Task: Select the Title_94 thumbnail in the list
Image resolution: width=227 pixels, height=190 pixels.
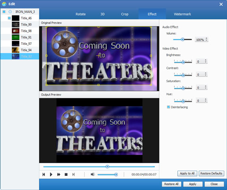Action: click(x=16, y=50)
